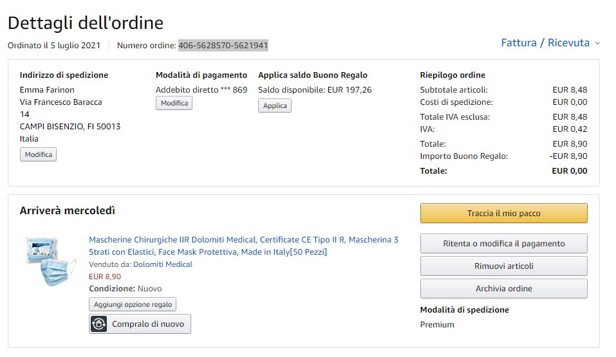The image size is (616, 357).
Task: Track package with Traccia il mio pacco
Action: (x=503, y=213)
